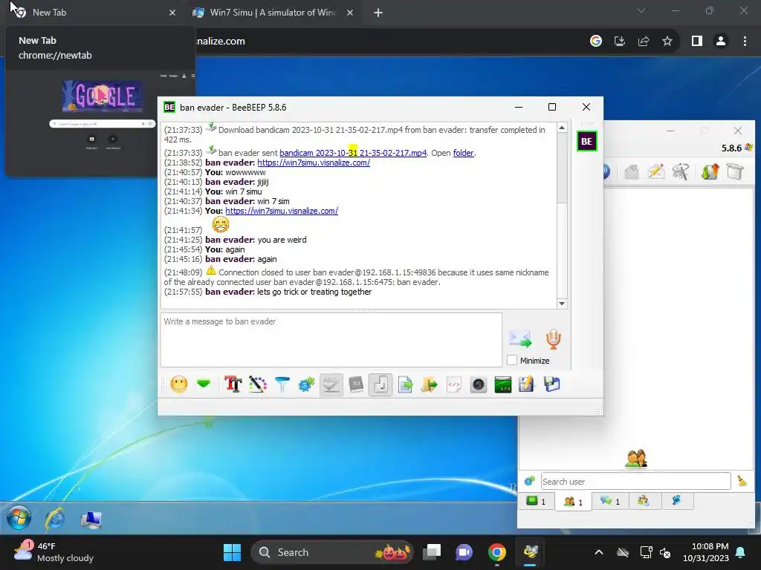Open the Win7 simulator Start orb
This screenshot has height=570, width=761.
click(19, 518)
